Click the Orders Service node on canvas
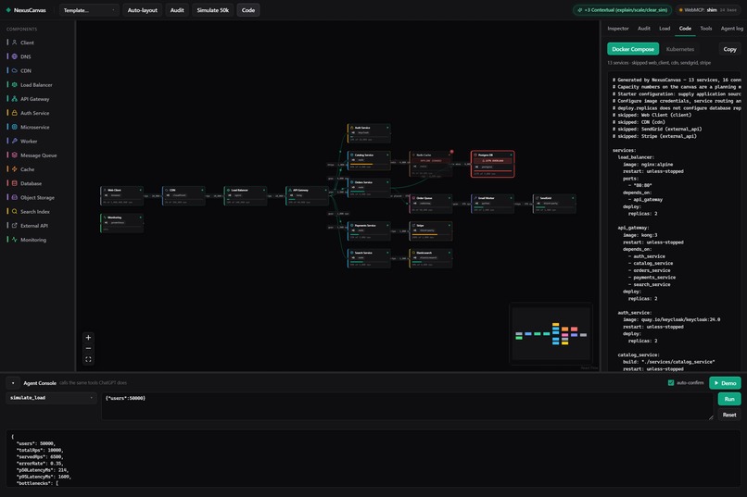The height and width of the screenshot is (497, 747). [x=369, y=188]
